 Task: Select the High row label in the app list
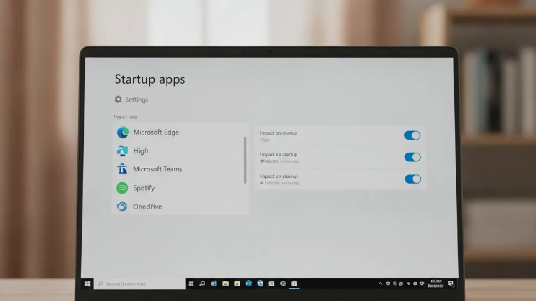pyautogui.click(x=141, y=151)
